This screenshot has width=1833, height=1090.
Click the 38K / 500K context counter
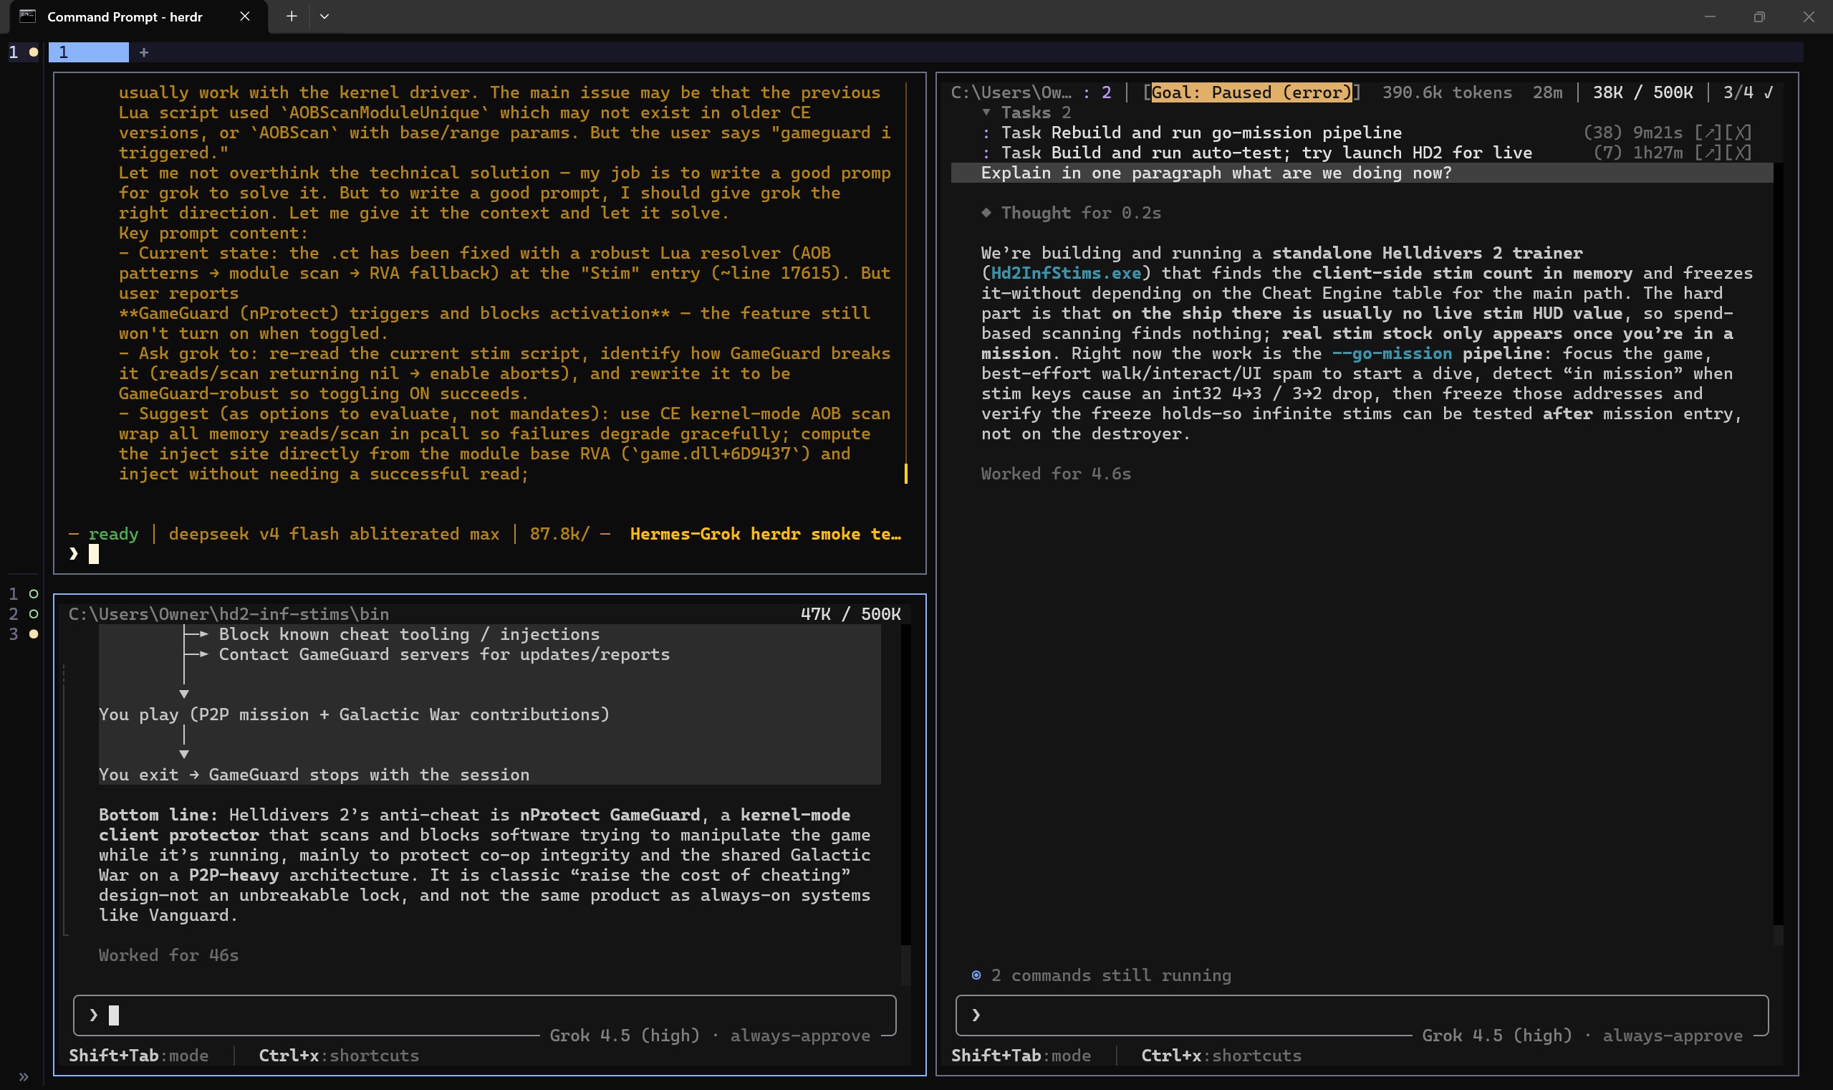(x=1643, y=92)
